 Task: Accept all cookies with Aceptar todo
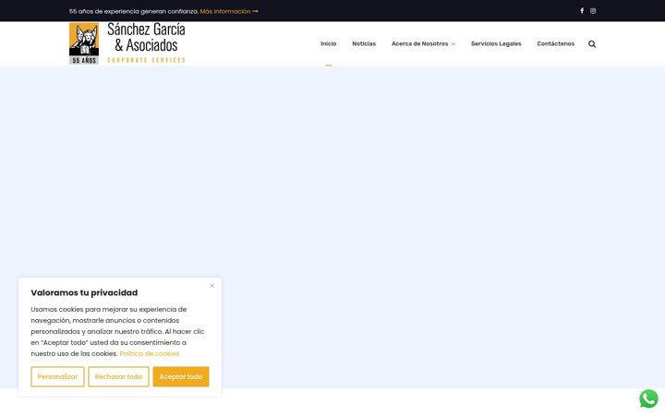click(181, 377)
